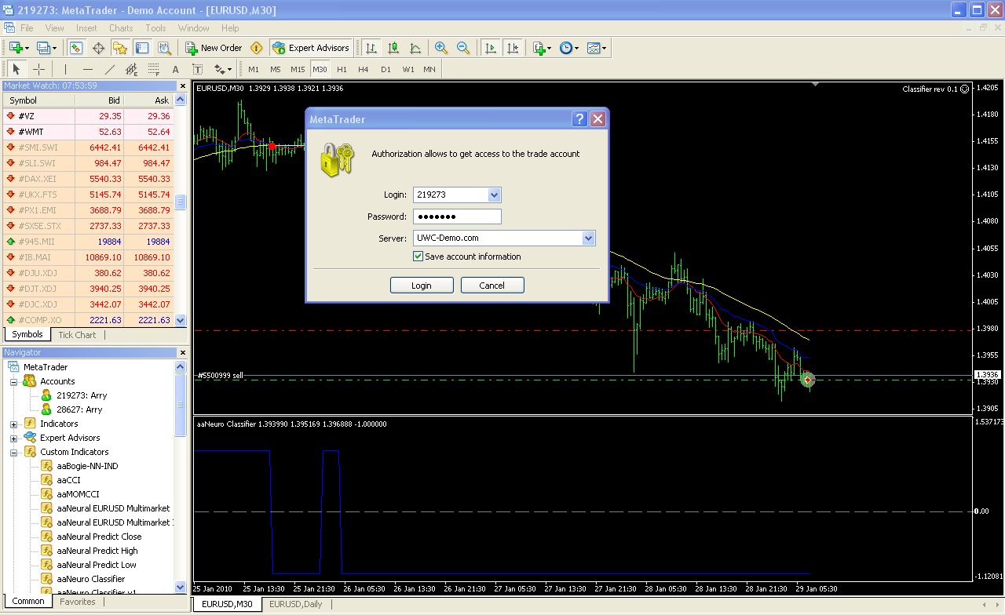Open the Strategy Tester icon
The height and width of the screenshot is (615, 1005).
(164, 48)
